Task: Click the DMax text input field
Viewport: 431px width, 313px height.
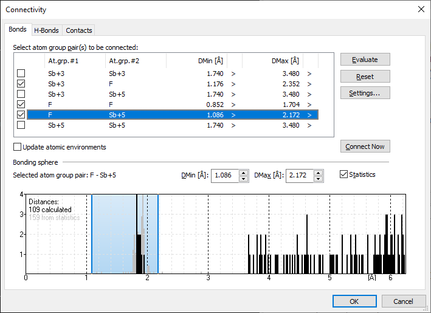Action: click(x=299, y=176)
